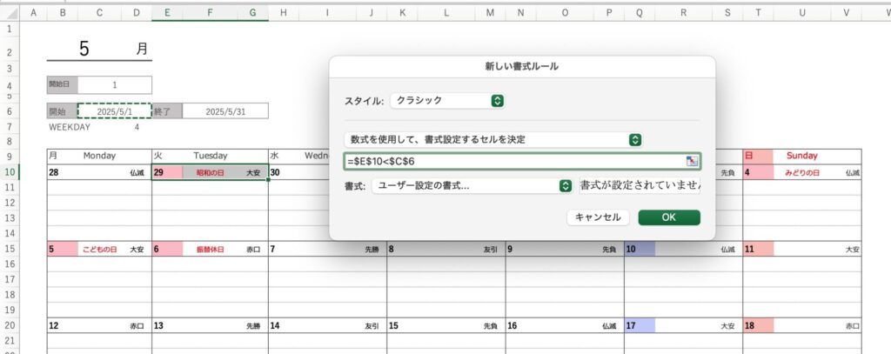
Task: Click into the formula field =$E$10<$C$6
Action: [513, 161]
